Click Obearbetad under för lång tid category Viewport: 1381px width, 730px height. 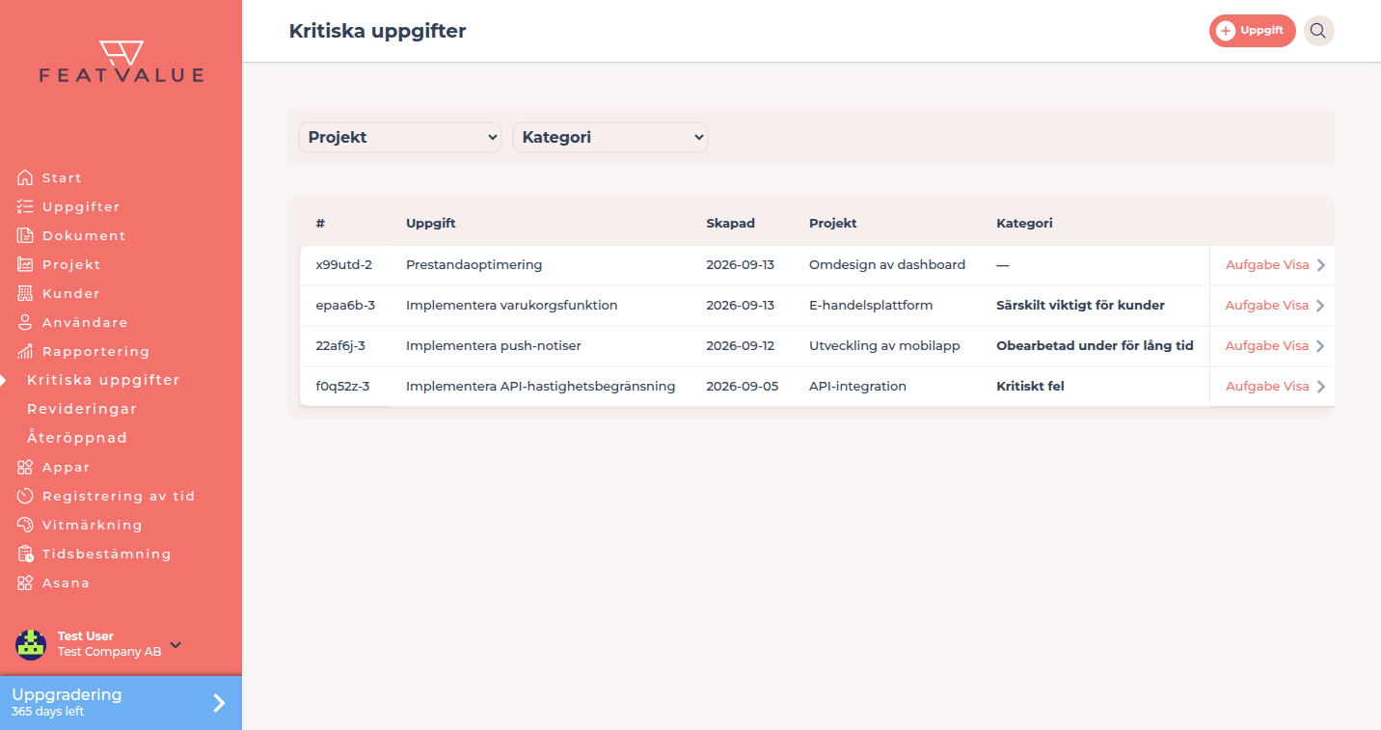click(1095, 346)
